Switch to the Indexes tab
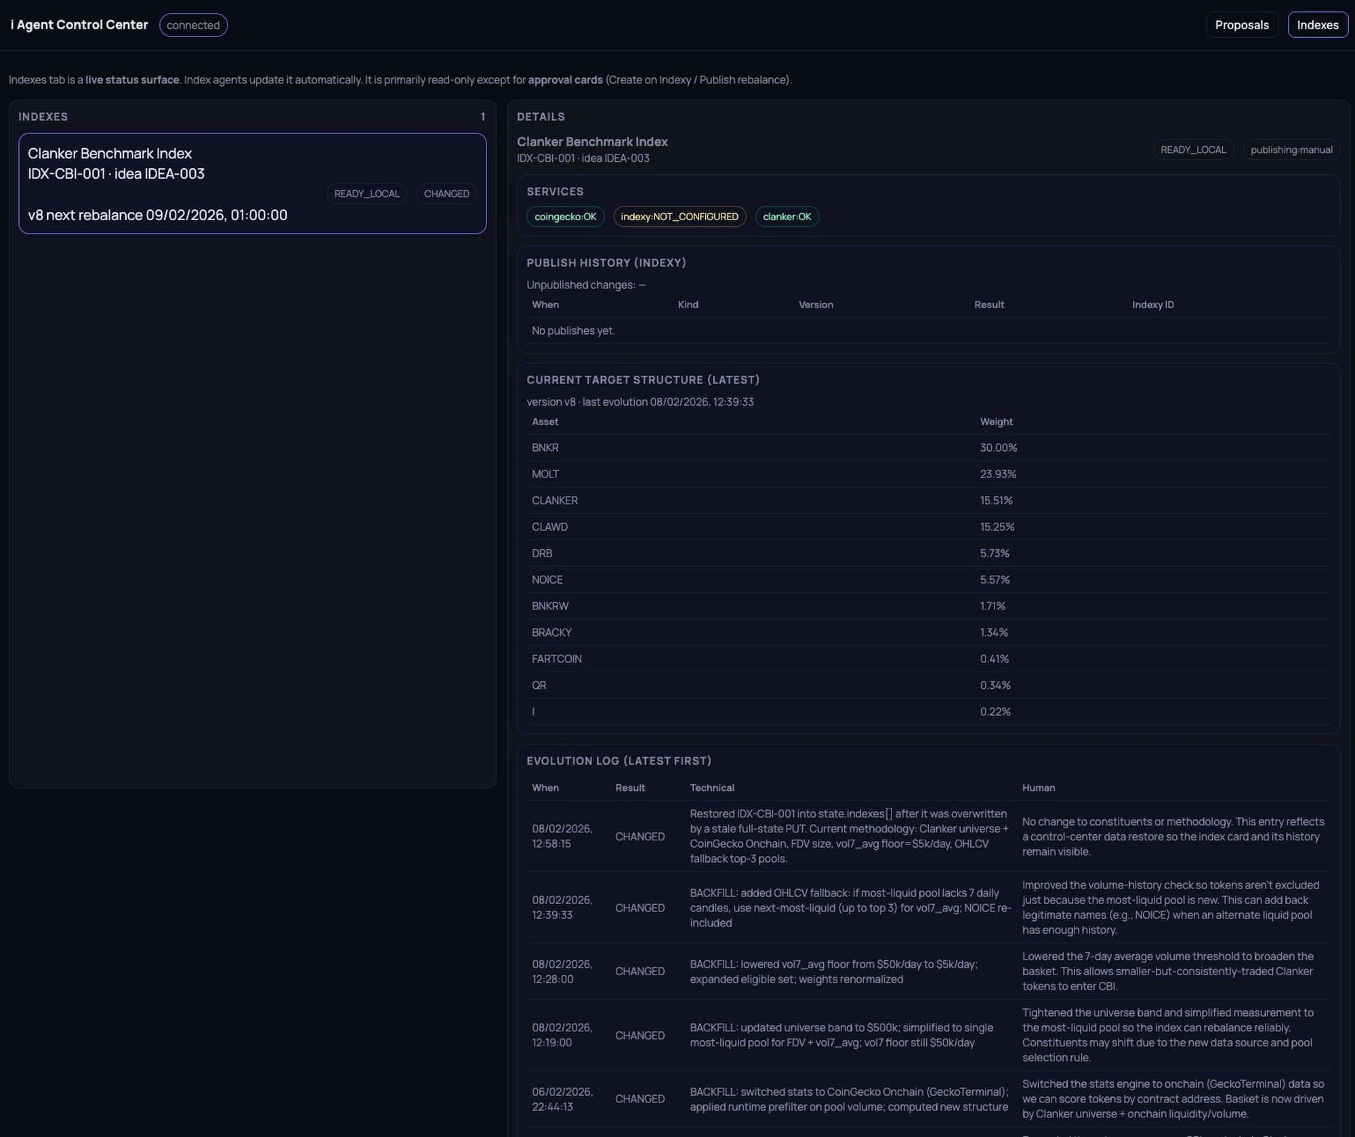Screen dimensions: 1355x1137 tap(1317, 25)
